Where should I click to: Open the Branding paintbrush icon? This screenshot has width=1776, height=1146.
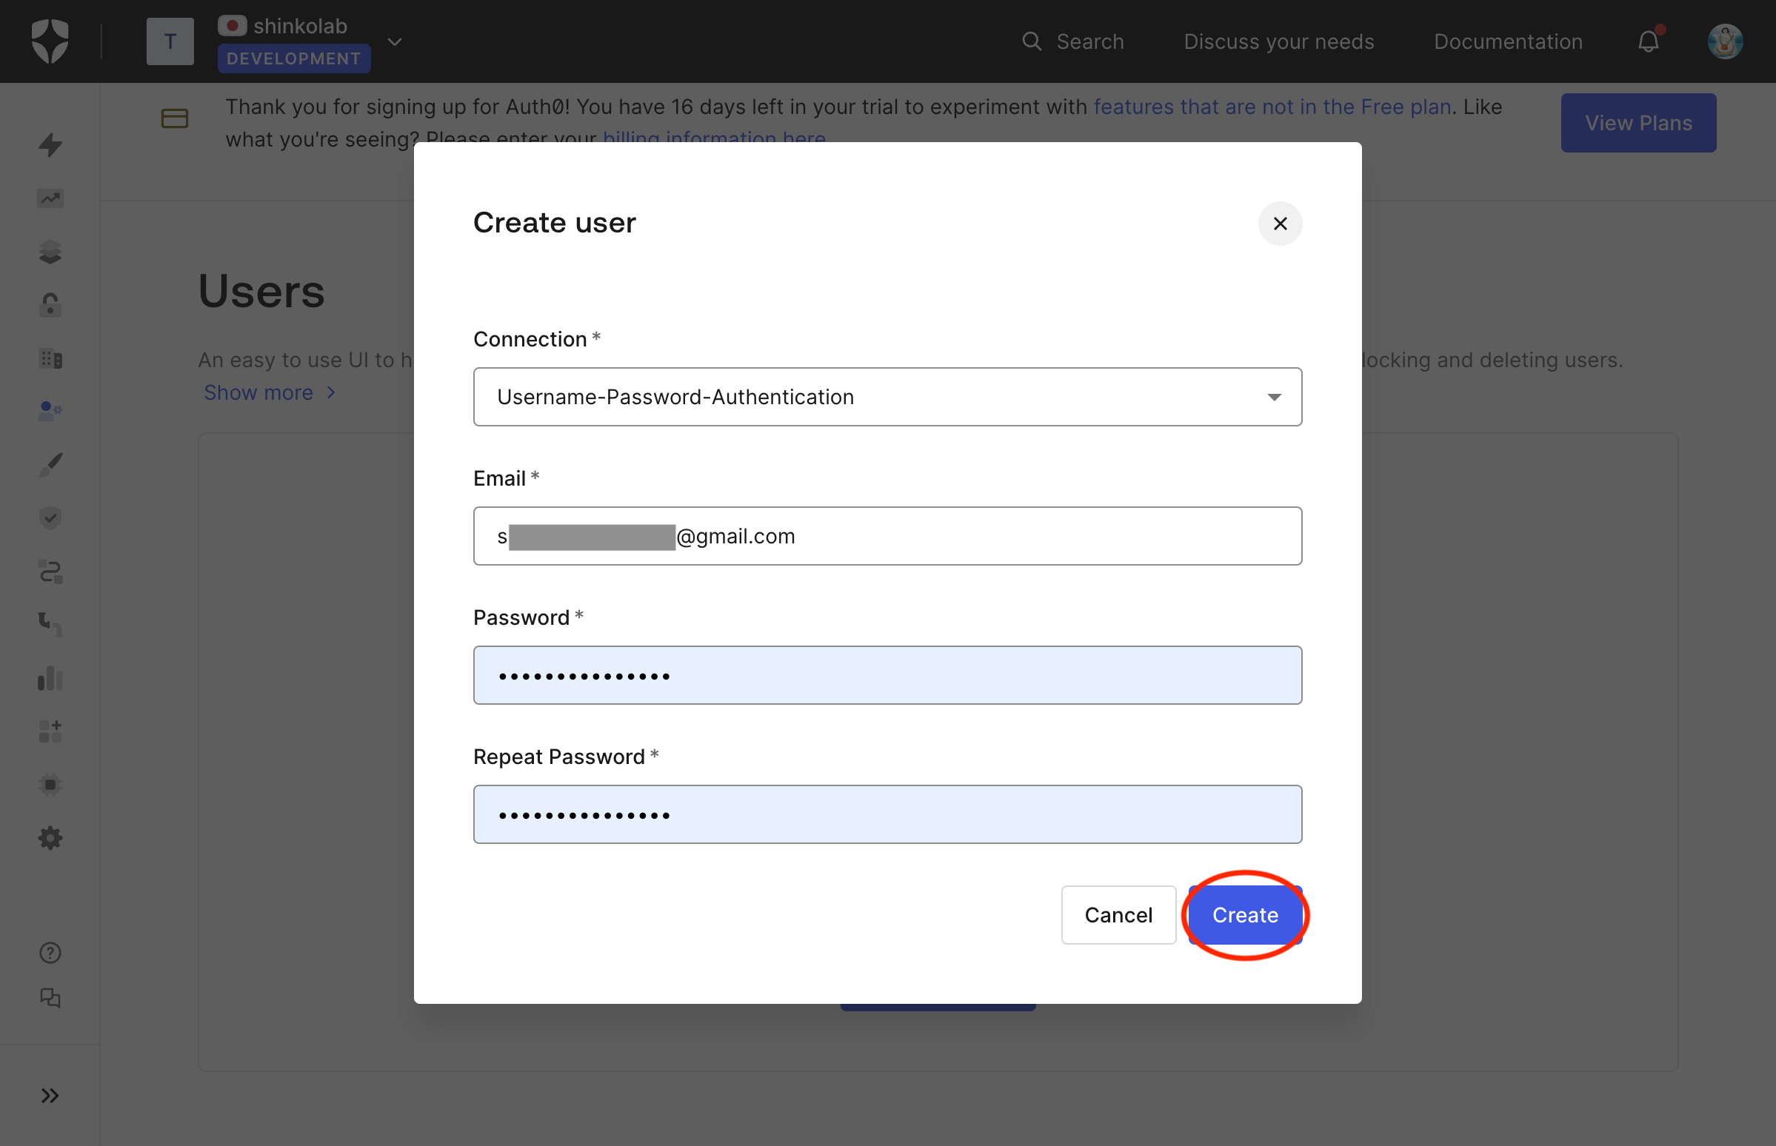50,464
